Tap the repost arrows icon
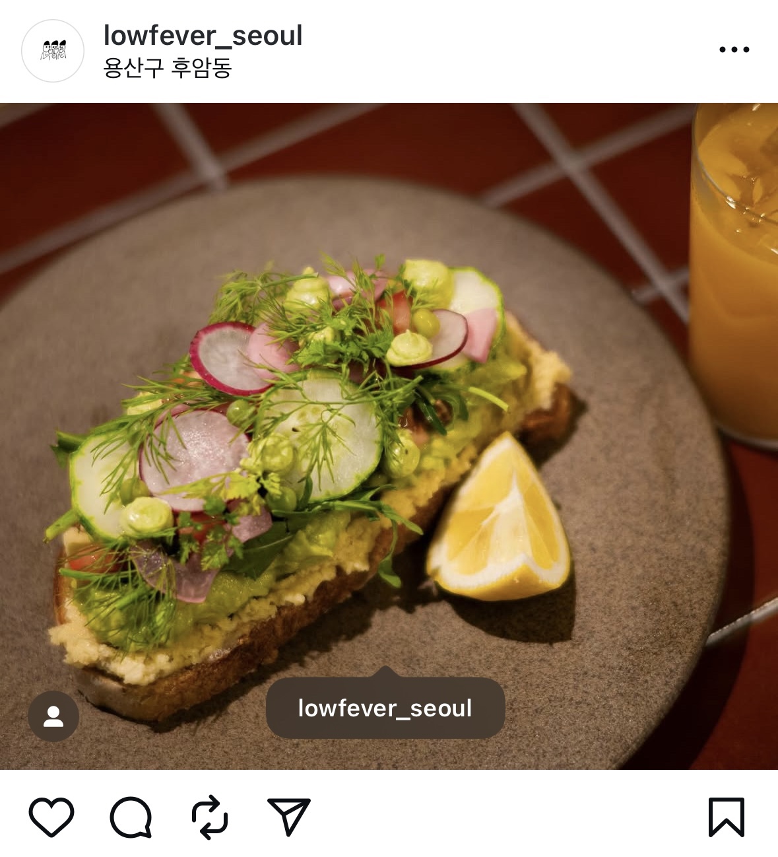This screenshot has height=857, width=778. click(210, 818)
